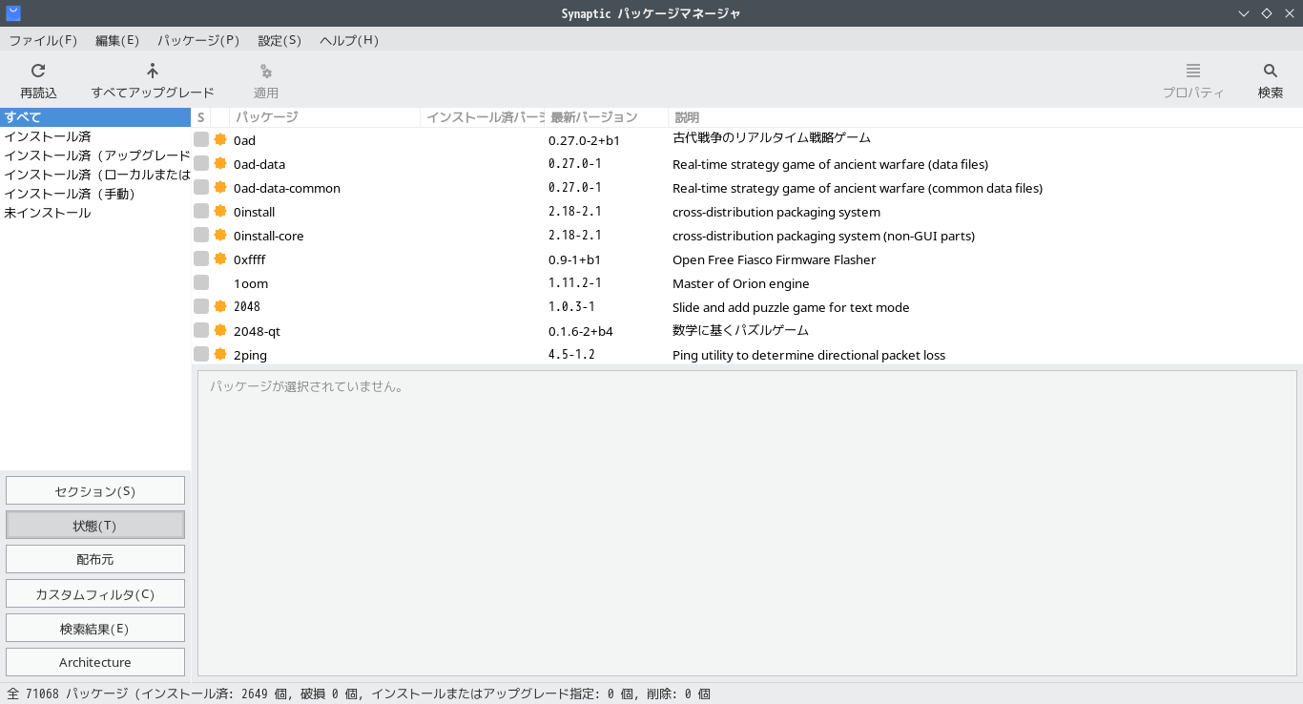Open the プロパティ properties toolbar icon

(x=1193, y=71)
